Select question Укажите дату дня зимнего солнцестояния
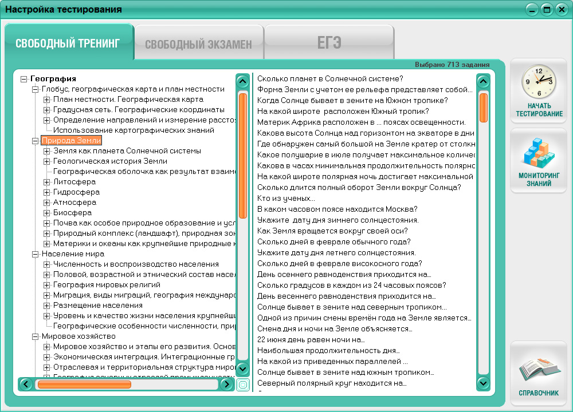Image resolution: width=573 pixels, height=412 pixels. 338,220
